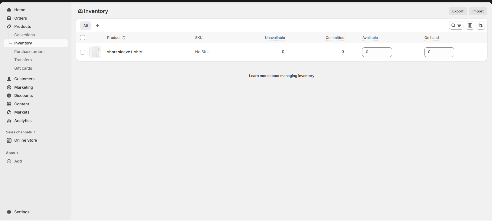This screenshot has width=492, height=221.
Task: Sort by Product column header
Action: [116, 38]
